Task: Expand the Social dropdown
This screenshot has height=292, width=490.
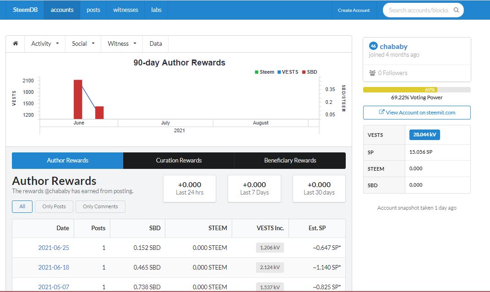Action: pyautogui.click(x=83, y=44)
